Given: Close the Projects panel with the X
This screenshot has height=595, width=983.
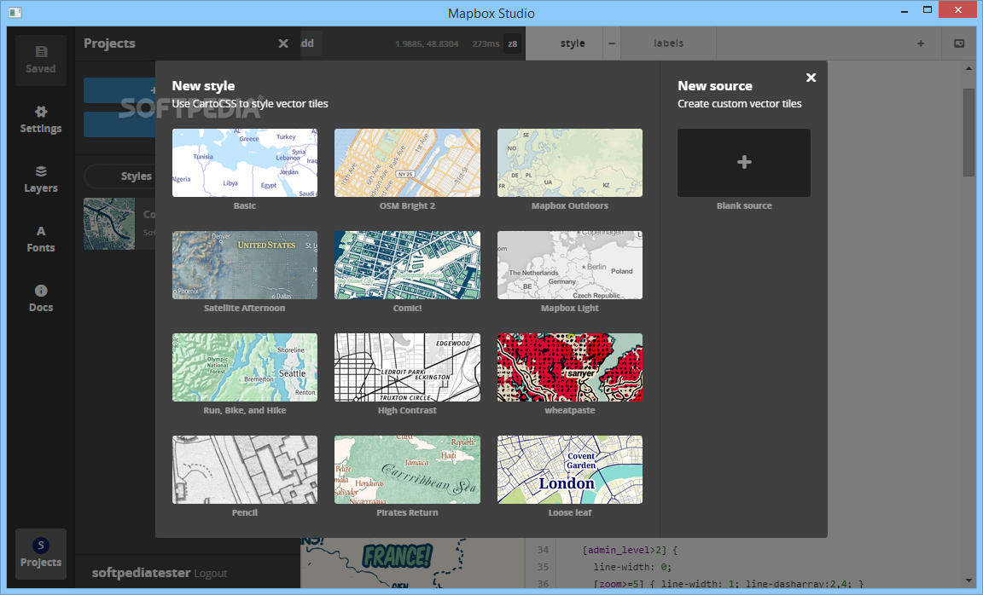Looking at the screenshot, I should coord(283,43).
